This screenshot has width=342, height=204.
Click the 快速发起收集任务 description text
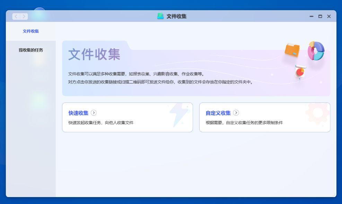[101, 123]
